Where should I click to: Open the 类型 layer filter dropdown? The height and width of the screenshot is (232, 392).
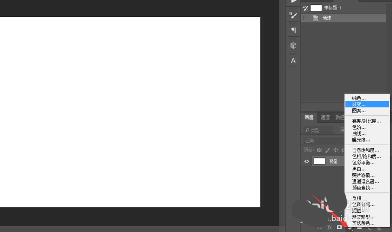(x=318, y=130)
